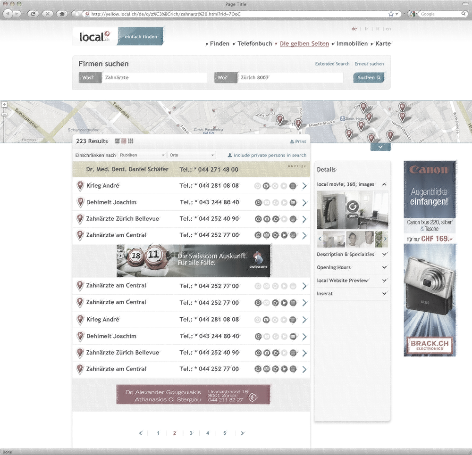Zoom in on the map with the plus button
Viewport: 472px width, 455px height.
[4, 105]
